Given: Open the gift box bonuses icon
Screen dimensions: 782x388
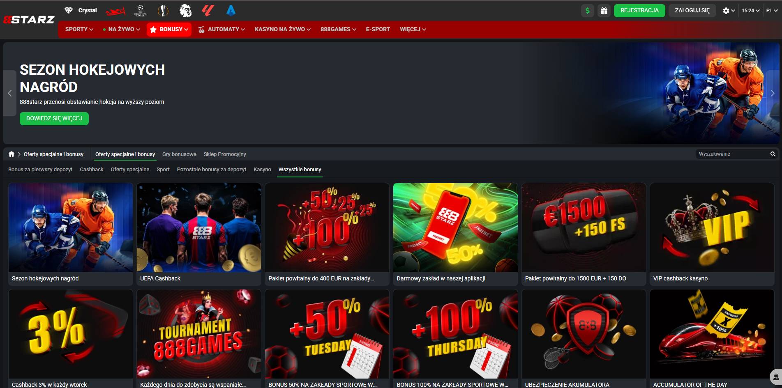Looking at the screenshot, I should tap(604, 11).
